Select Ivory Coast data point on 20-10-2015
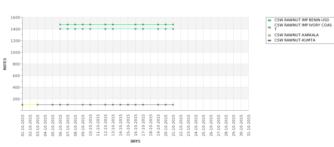334x147 pixels. point(165,29)
